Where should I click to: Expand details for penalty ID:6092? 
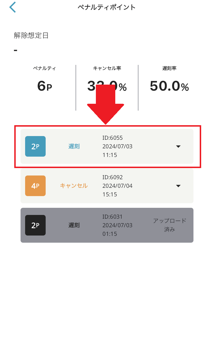pyautogui.click(x=178, y=186)
